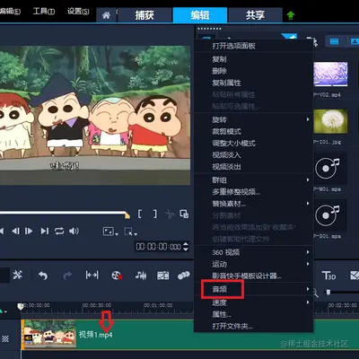
Task: Choose 多重修整视频... entry
Action: [x=253, y=192]
